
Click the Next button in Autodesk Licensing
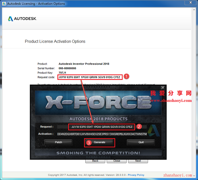[x=138, y=161]
